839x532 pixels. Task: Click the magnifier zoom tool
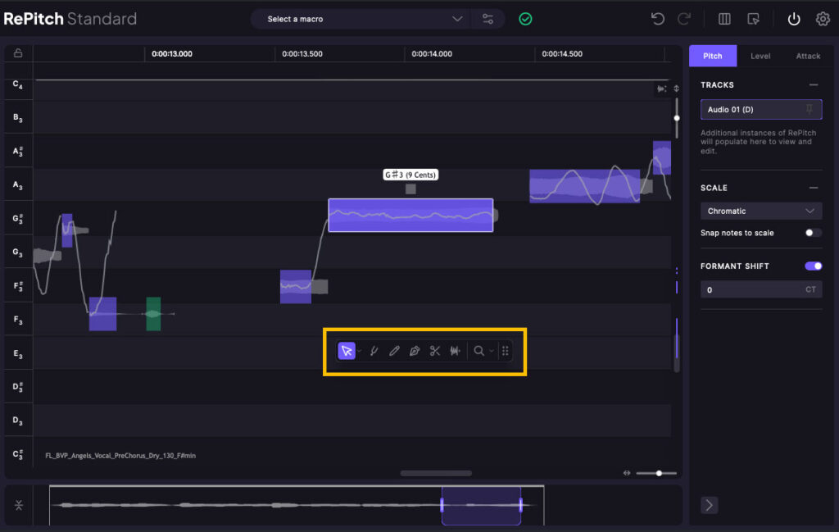click(x=479, y=351)
